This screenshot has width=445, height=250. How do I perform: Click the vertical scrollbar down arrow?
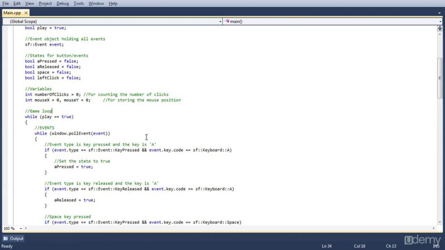coord(440,222)
